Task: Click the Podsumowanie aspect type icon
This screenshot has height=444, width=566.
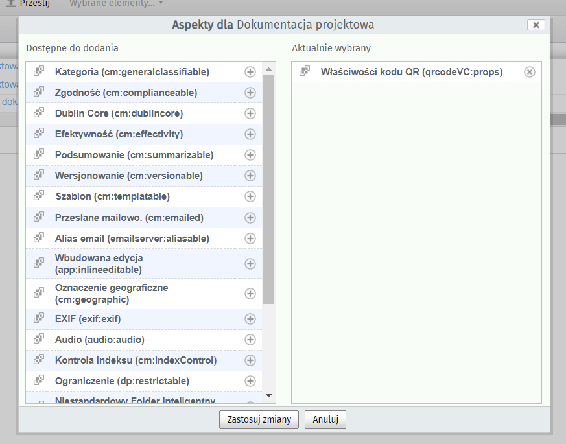Action: (x=39, y=155)
